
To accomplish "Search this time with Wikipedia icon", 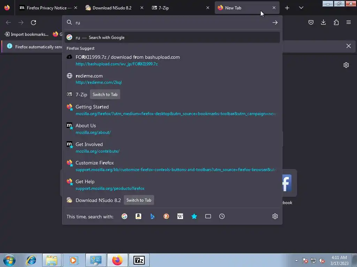I will tap(180, 216).
